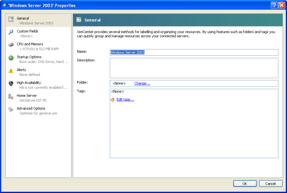Click the 'XenServer107-55' subtitle text

click(x=33, y=100)
